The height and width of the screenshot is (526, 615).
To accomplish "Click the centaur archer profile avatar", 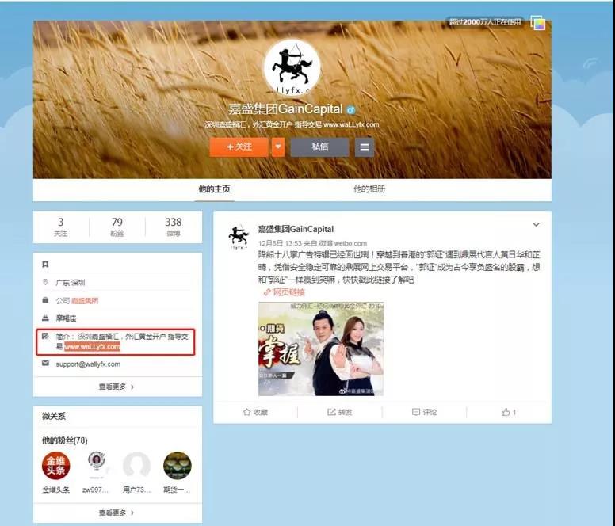I will [x=292, y=68].
